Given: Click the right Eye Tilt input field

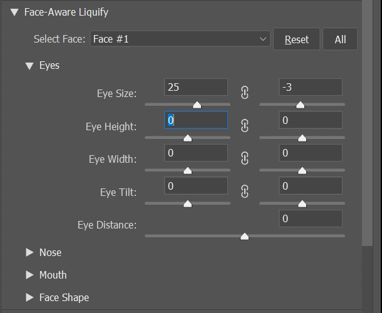Looking at the screenshot, I should pos(311,186).
